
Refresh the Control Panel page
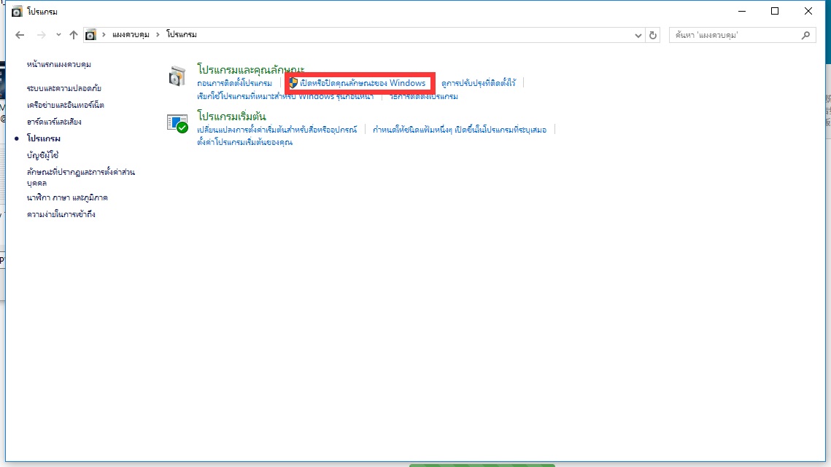tap(653, 34)
